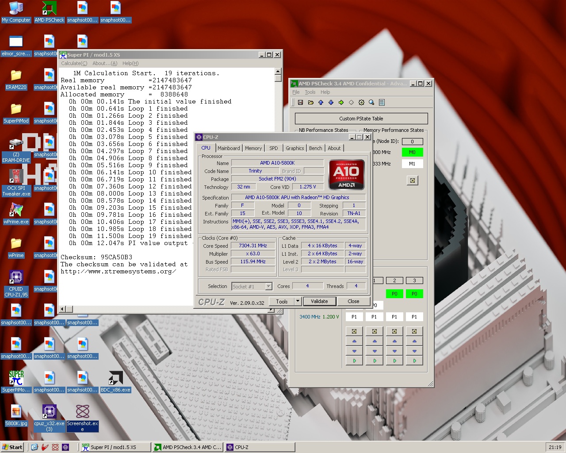Click the blue down arrow in PSCheck toolbar
Screen dimensions: 566x453
[331, 103]
